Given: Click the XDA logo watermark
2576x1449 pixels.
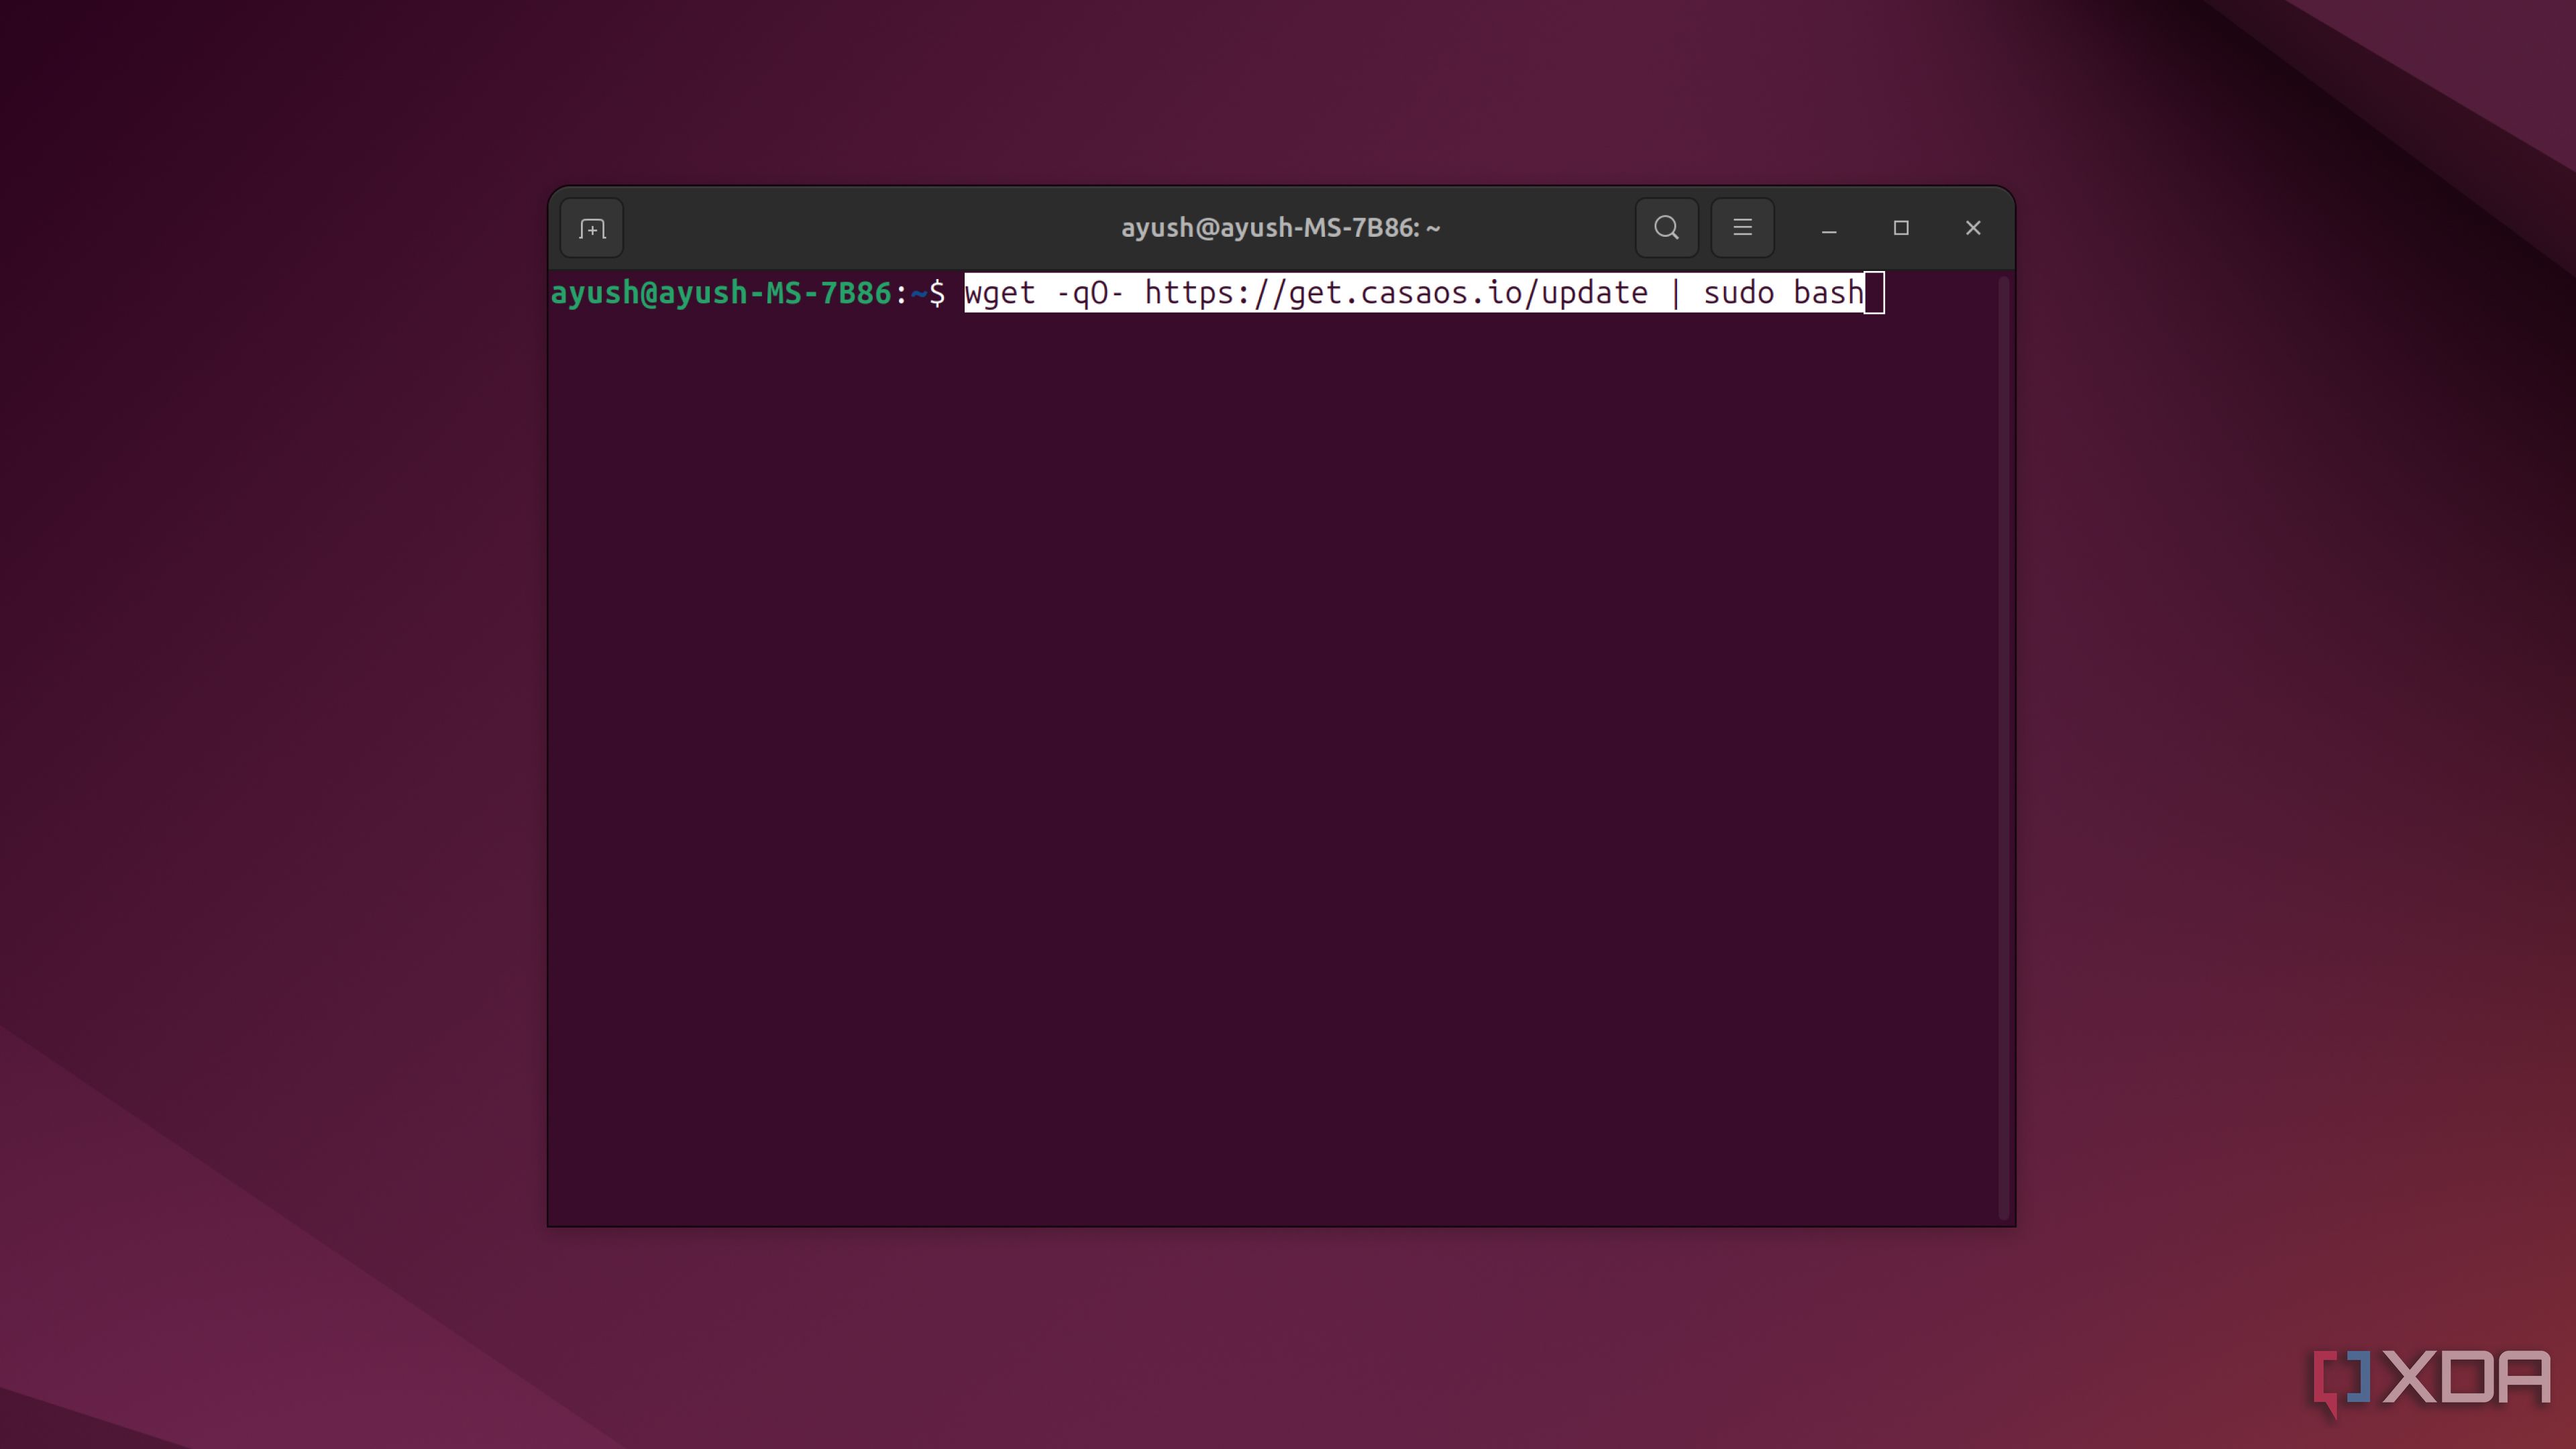Looking at the screenshot, I should pos(2432,1379).
